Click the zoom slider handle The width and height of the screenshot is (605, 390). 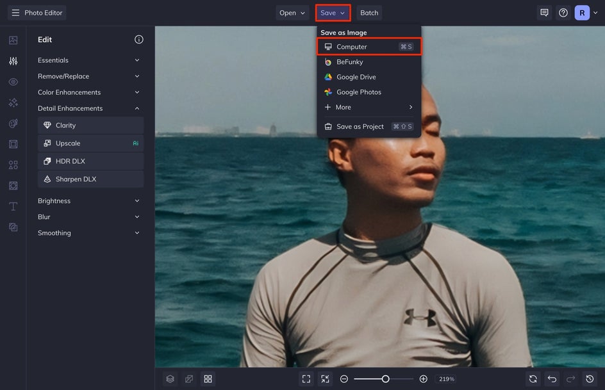[x=385, y=379]
